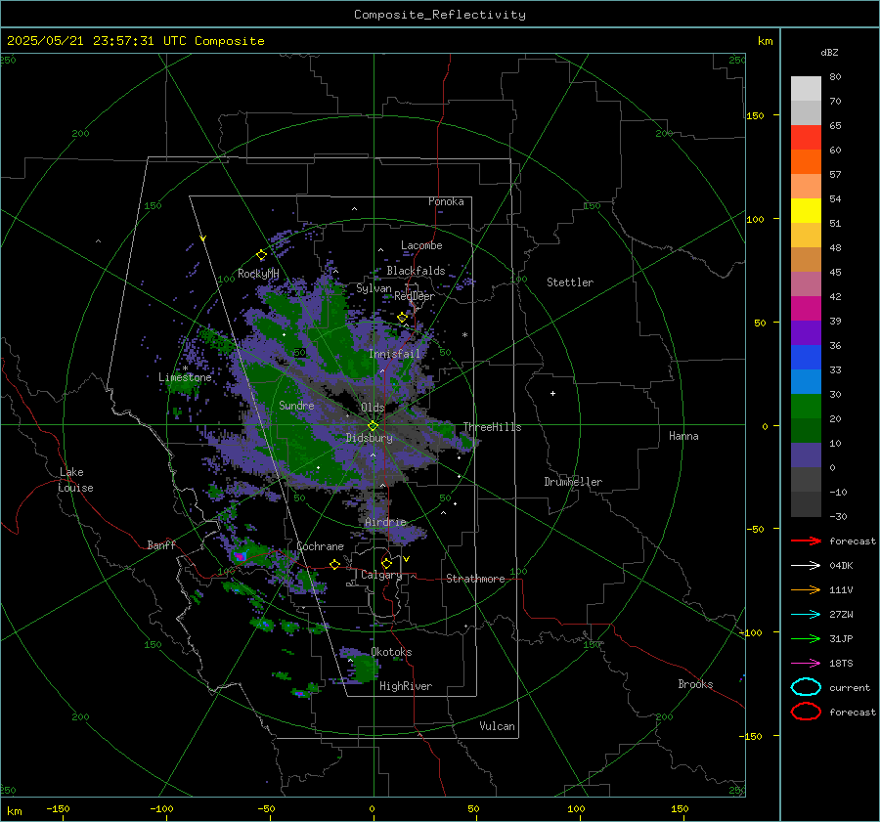The height and width of the screenshot is (822, 880).
Task: Click the Ponoka city label
Action: [446, 201]
